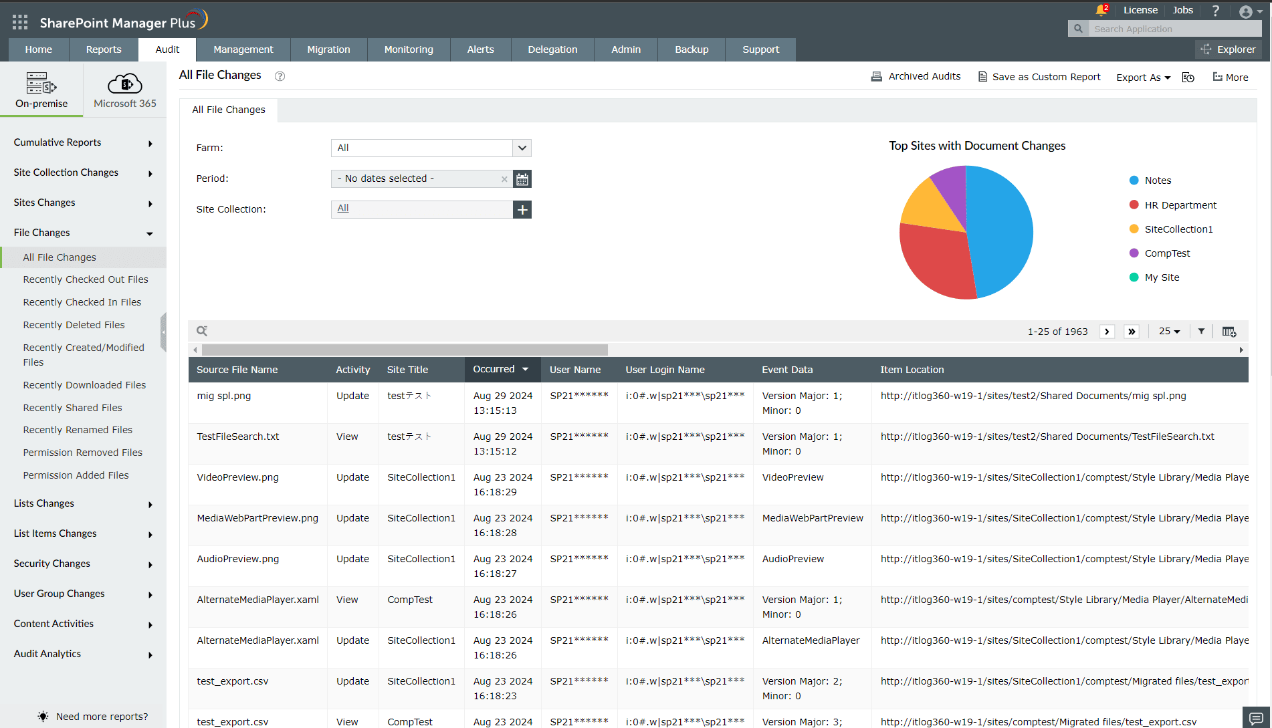
Task: Open Recently Downloaded Files report
Action: pos(84,386)
